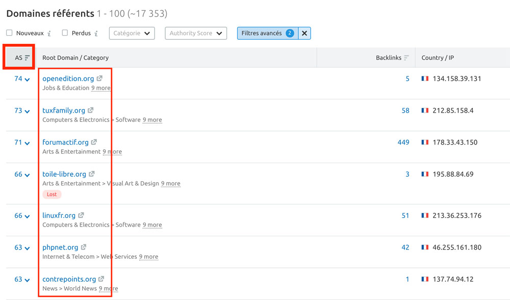Viewport: 510px width, 300px height.
Task: View the 1 backlink from contrepoints.org
Action: [407, 279]
